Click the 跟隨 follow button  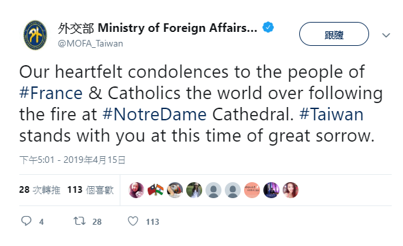334,34
